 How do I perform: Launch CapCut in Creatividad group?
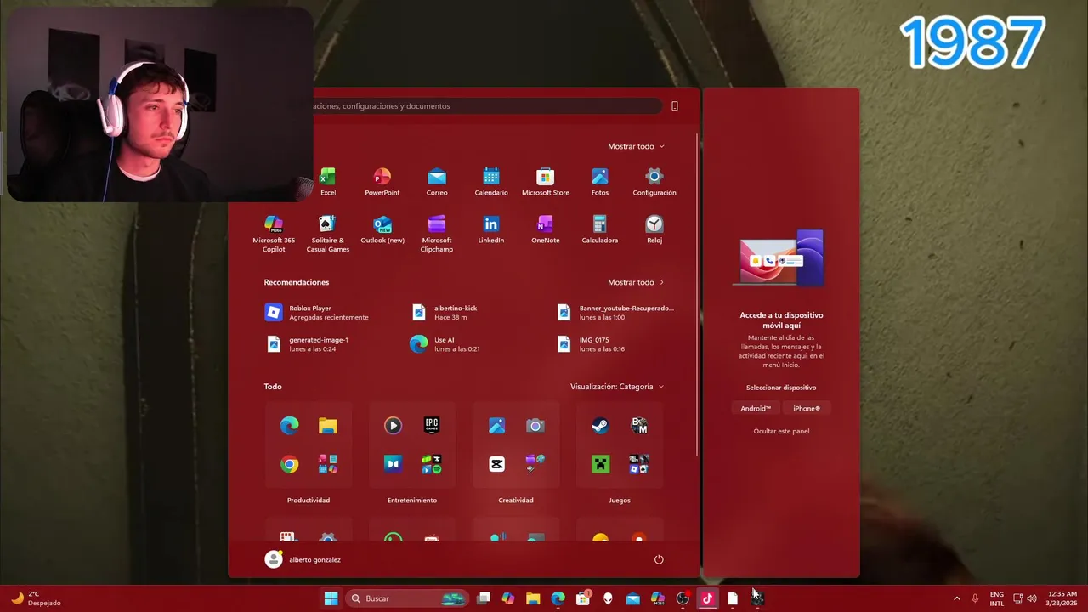(x=497, y=464)
